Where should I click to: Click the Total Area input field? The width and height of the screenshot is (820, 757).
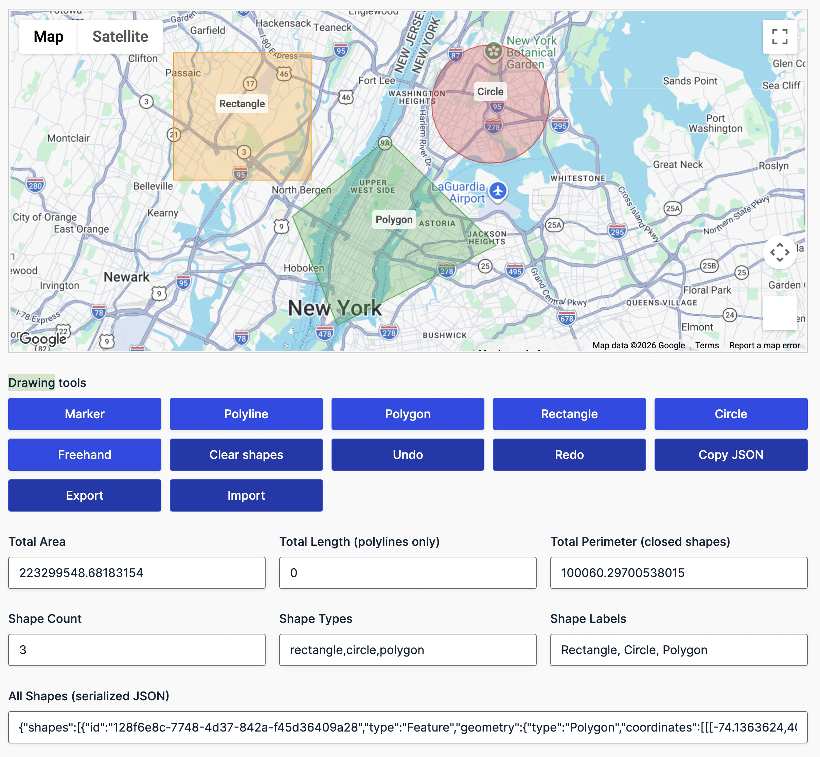pyautogui.click(x=137, y=573)
